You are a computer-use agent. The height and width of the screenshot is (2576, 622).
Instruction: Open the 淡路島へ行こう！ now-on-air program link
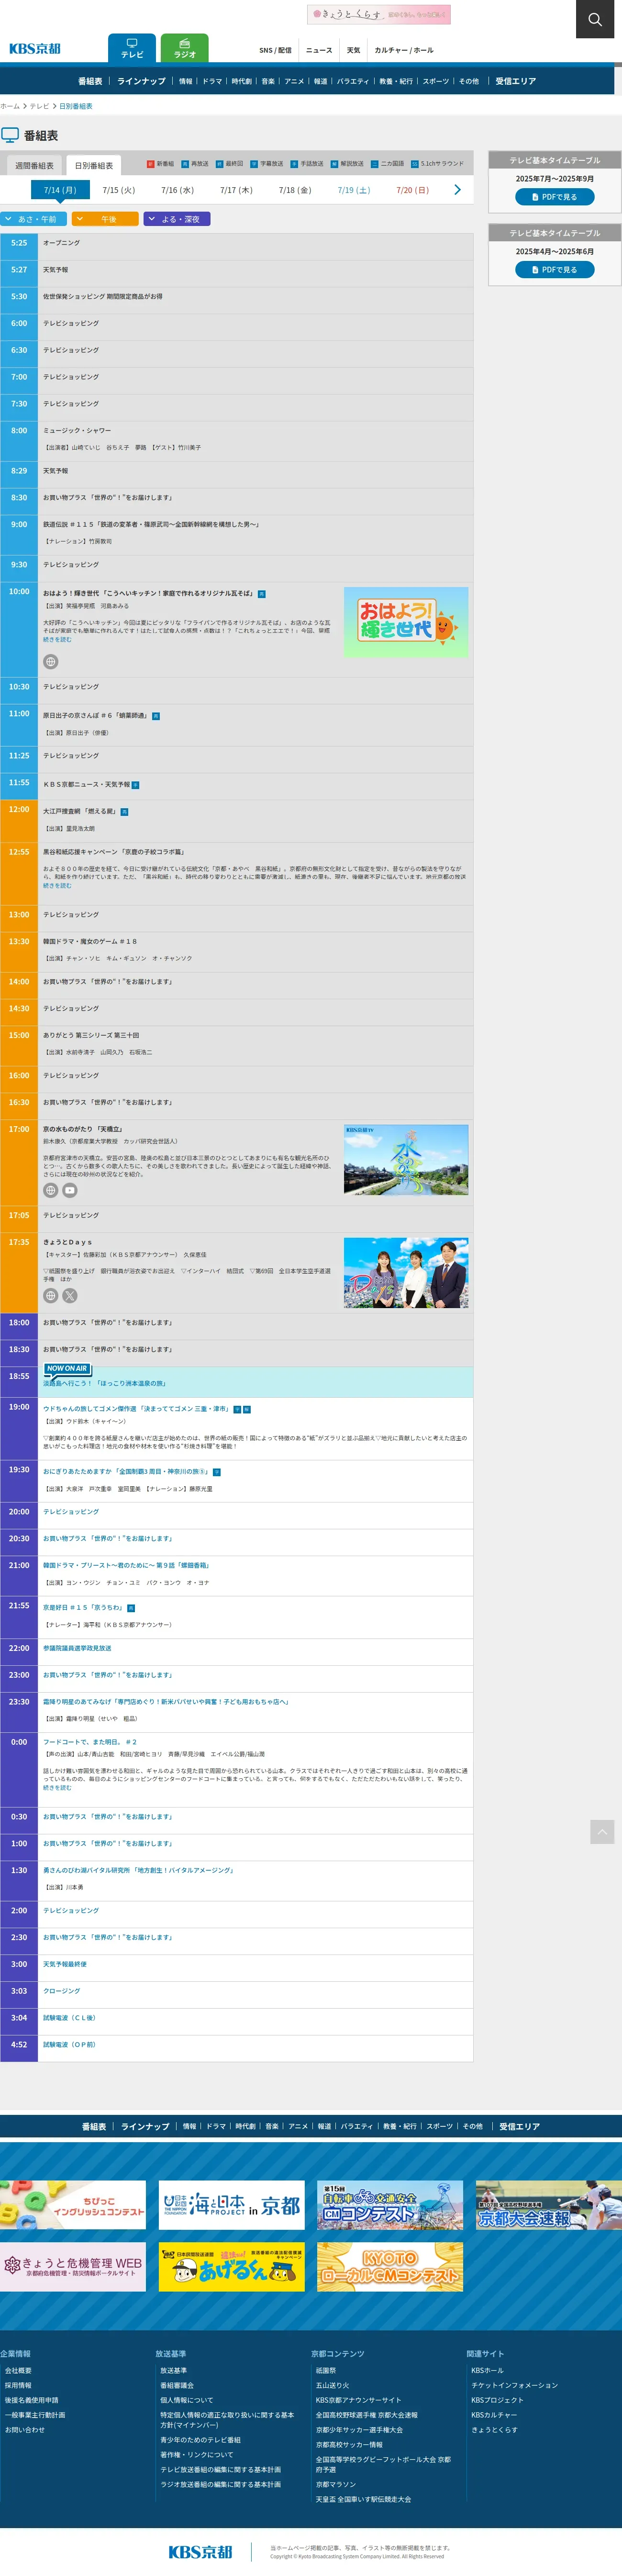[x=104, y=1384]
